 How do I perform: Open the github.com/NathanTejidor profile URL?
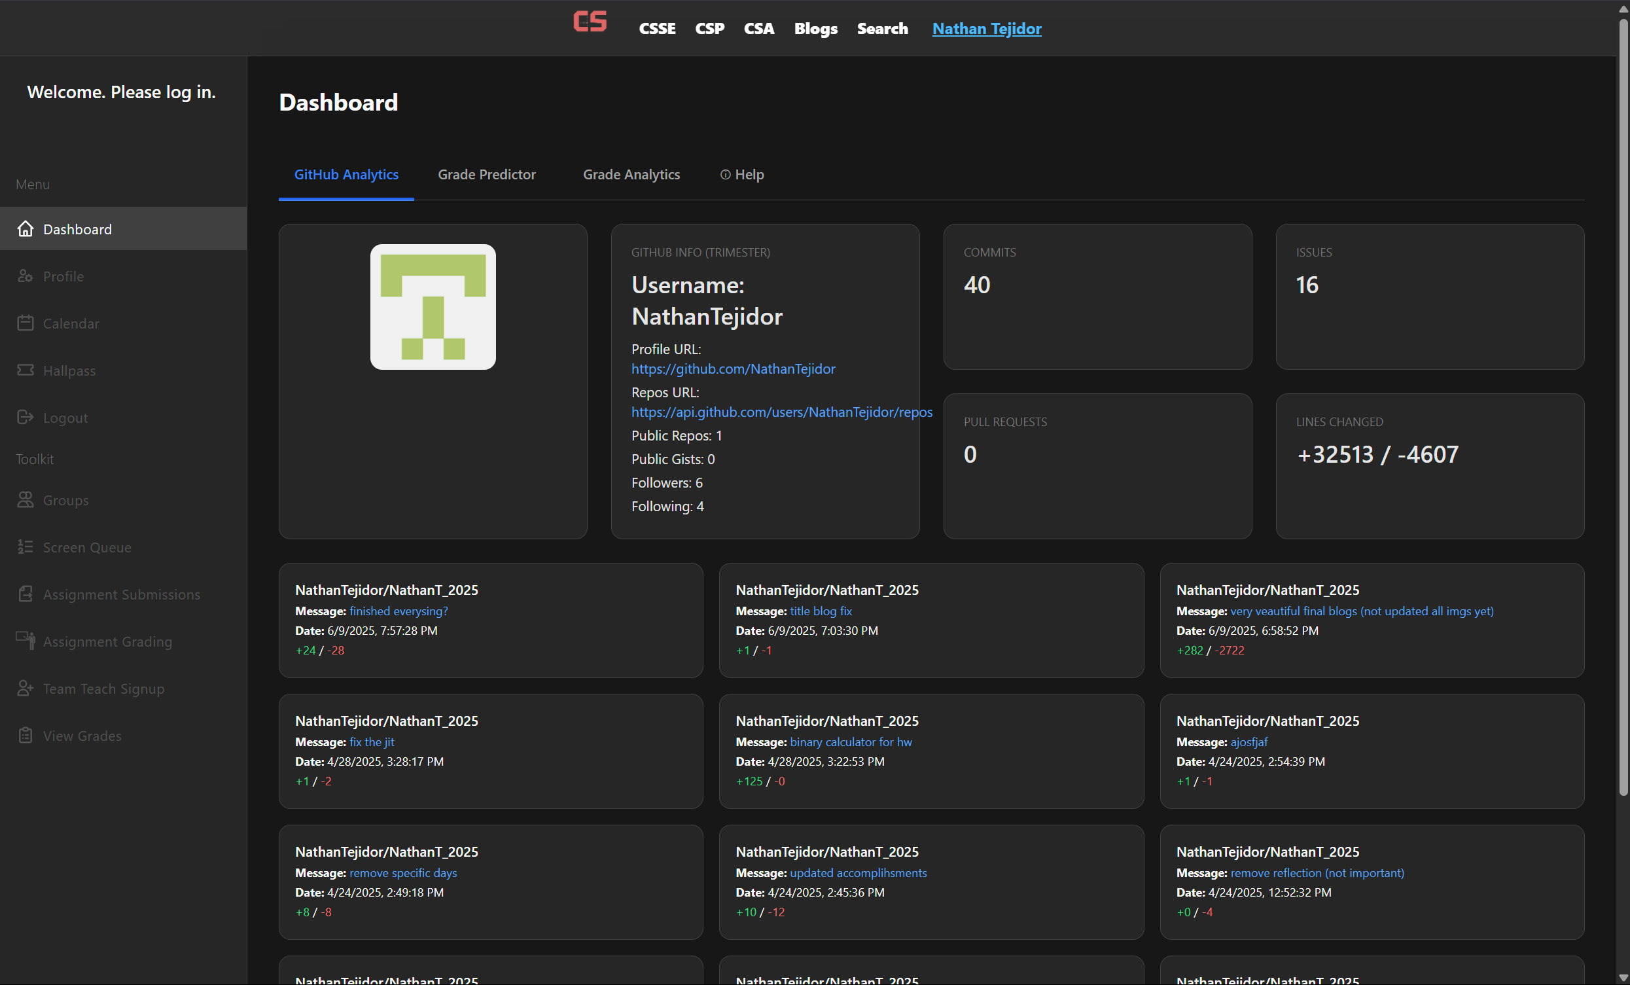pos(733,369)
